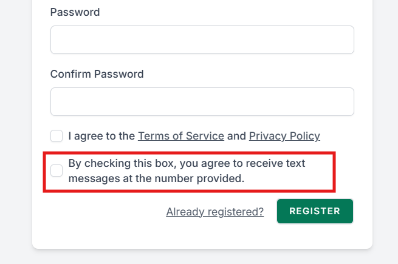Focus the Confirm Password text box
Screen dimensions: 398x264
point(202,102)
